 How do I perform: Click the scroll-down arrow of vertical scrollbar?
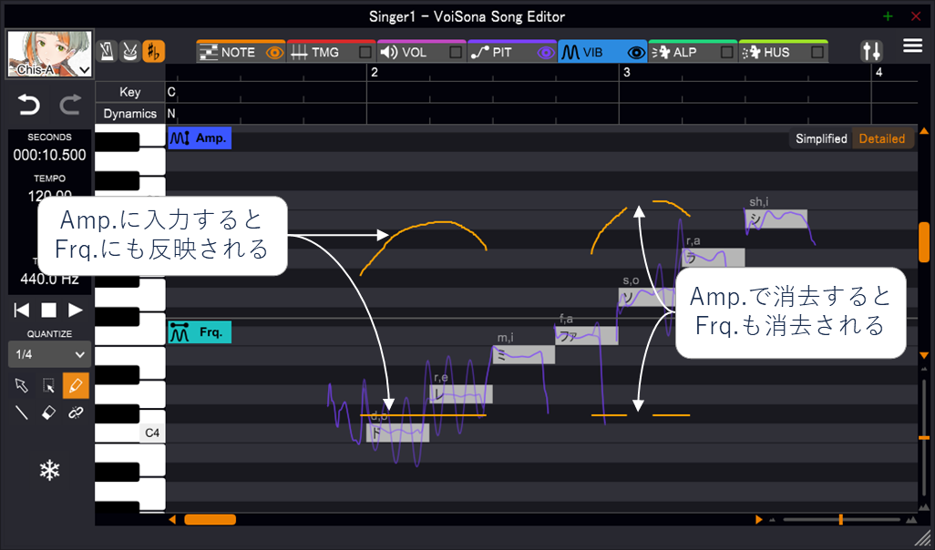pos(924,356)
